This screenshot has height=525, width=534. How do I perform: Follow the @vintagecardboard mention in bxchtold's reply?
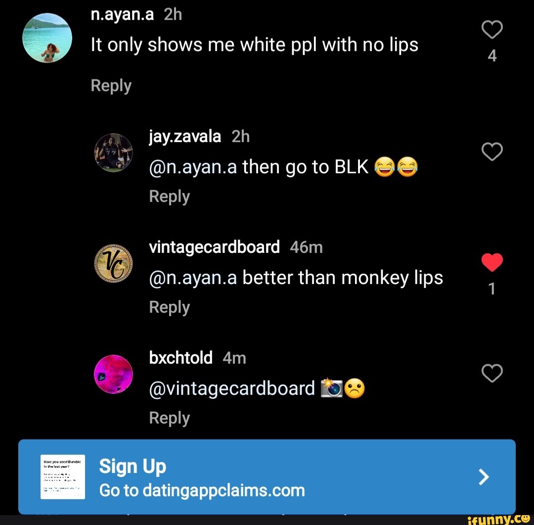tap(232, 388)
